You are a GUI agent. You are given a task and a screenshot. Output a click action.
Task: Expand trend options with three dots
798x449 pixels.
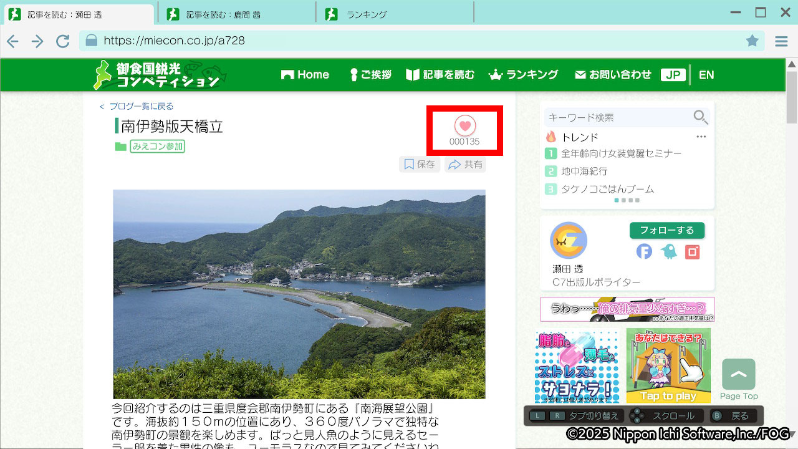click(701, 137)
